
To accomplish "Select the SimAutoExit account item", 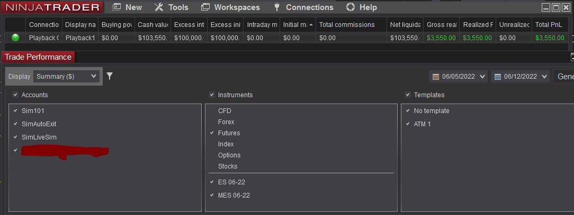I will [39, 124].
